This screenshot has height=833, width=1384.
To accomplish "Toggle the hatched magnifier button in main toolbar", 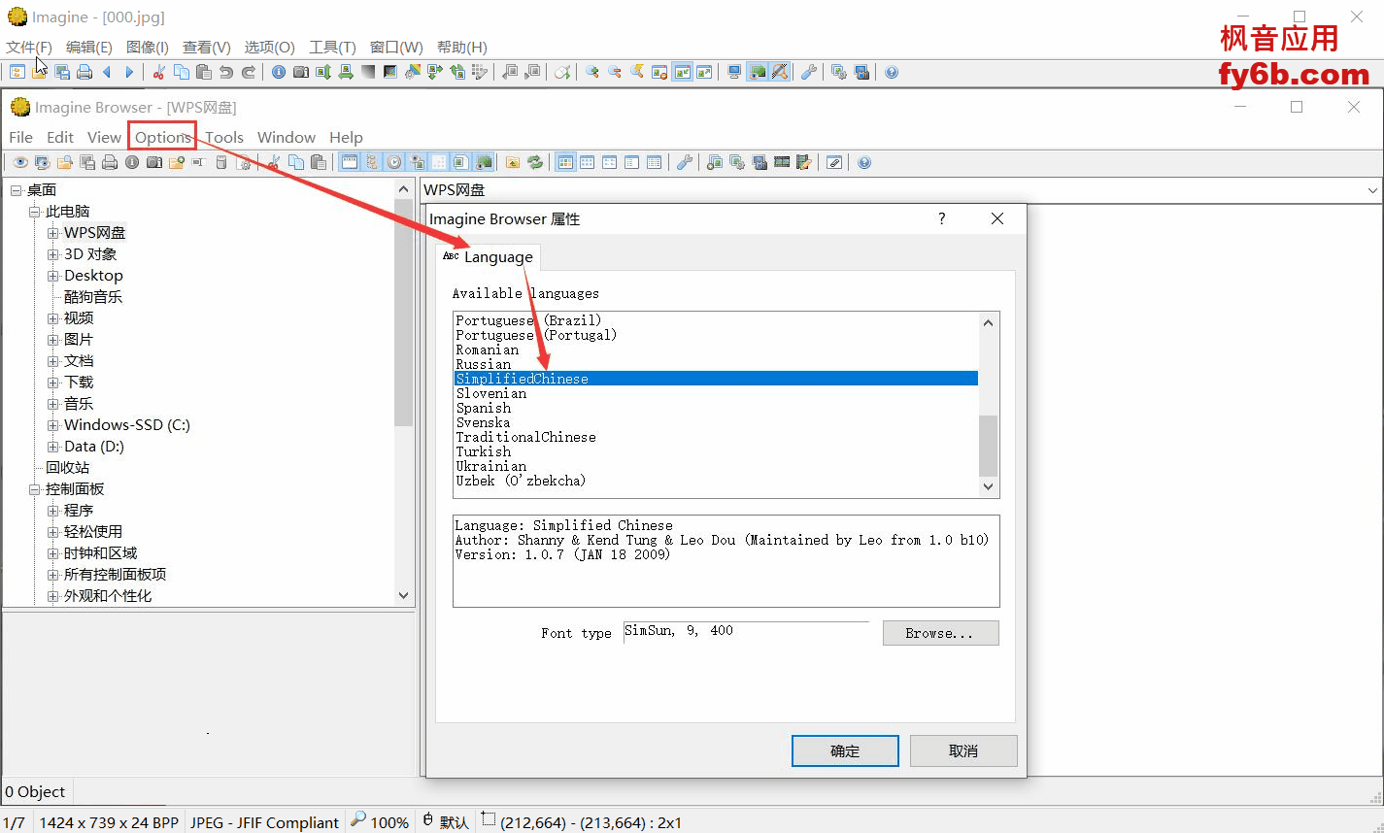I will tap(779, 72).
